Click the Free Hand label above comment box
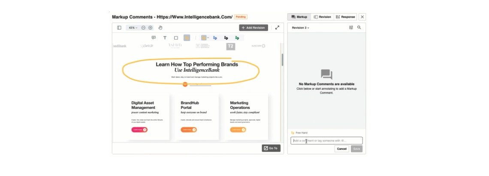 pyautogui.click(x=301, y=133)
